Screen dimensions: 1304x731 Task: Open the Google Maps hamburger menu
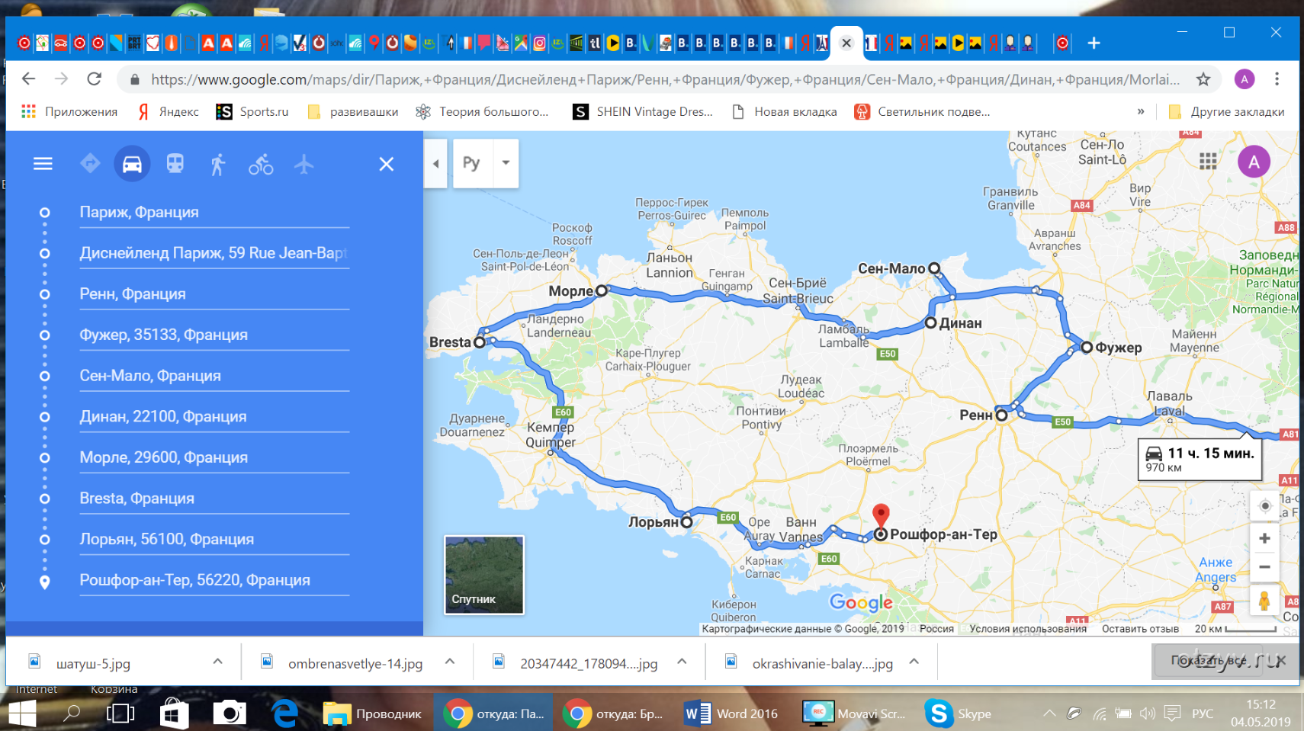pyautogui.click(x=43, y=164)
